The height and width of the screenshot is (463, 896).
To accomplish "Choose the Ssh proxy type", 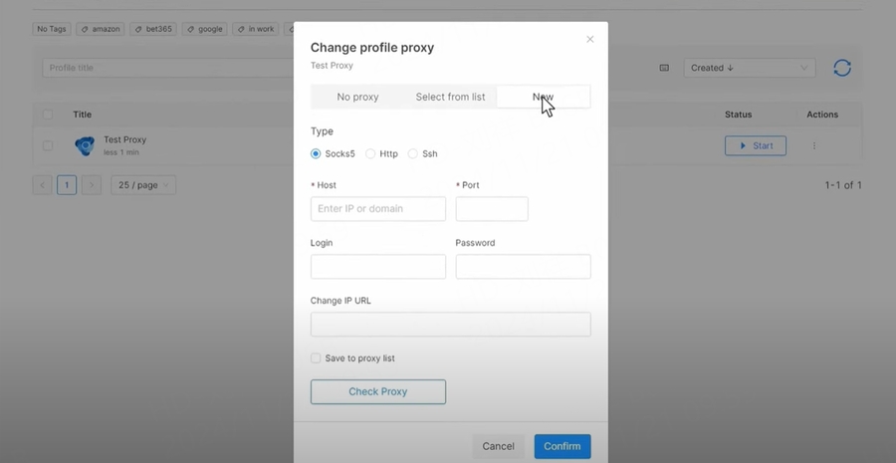I will [413, 154].
